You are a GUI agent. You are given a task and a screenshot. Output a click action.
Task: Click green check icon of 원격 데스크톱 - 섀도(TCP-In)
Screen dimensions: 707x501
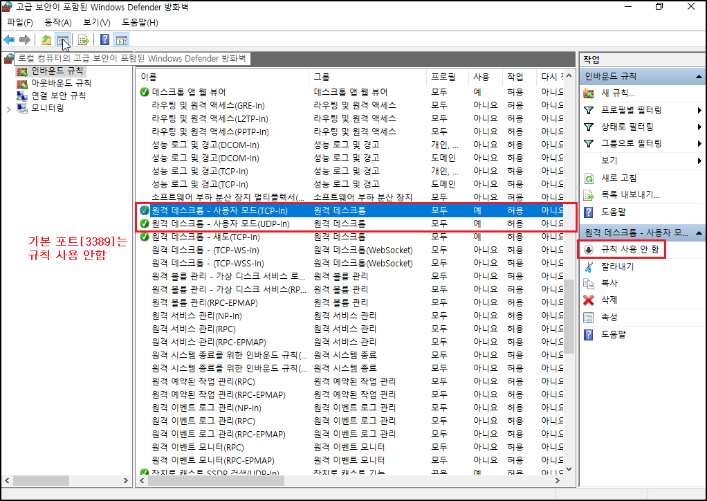(145, 237)
